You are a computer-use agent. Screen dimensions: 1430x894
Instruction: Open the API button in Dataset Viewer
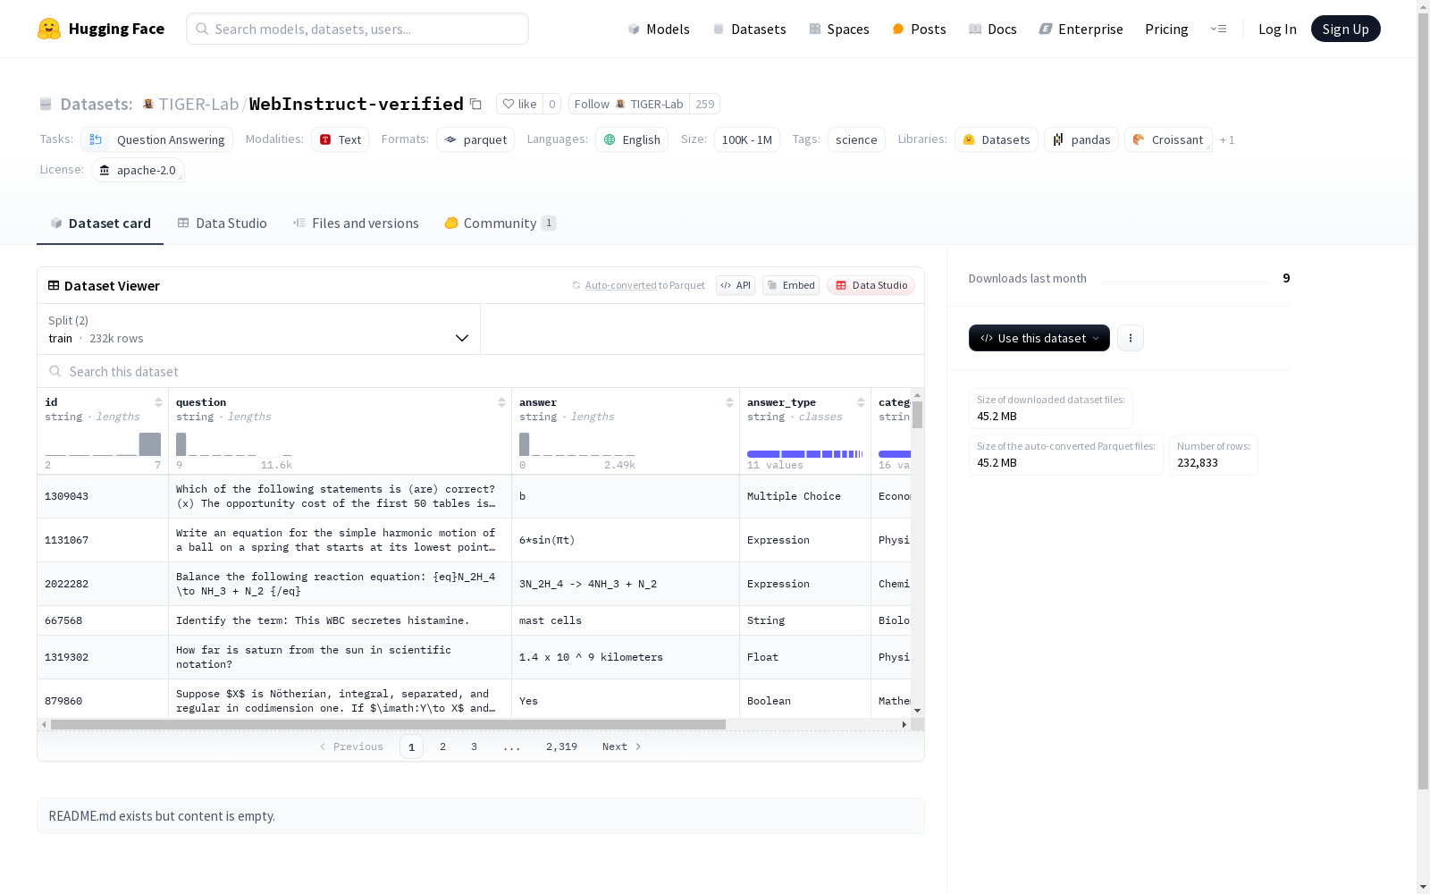pos(736,285)
